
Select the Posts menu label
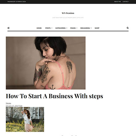[48, 28]
